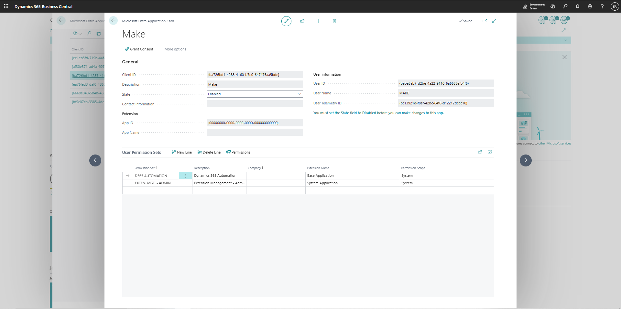Screen dimensions: 621x309
Task: Click the Grant Consent action
Action: tap(139, 49)
